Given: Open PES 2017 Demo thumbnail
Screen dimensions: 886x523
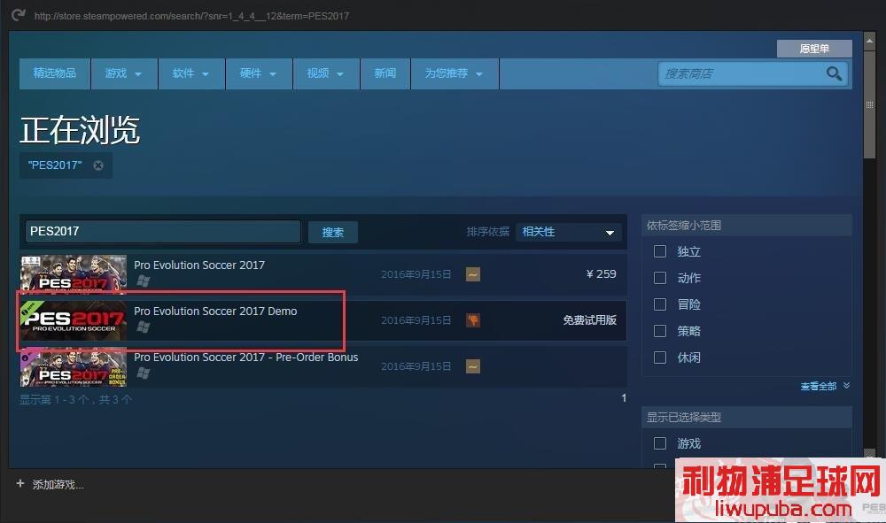Looking at the screenshot, I should [x=74, y=319].
